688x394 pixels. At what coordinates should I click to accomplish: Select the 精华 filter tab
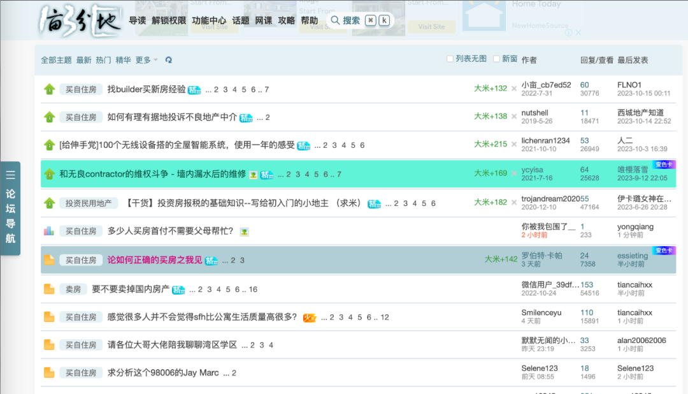123,60
